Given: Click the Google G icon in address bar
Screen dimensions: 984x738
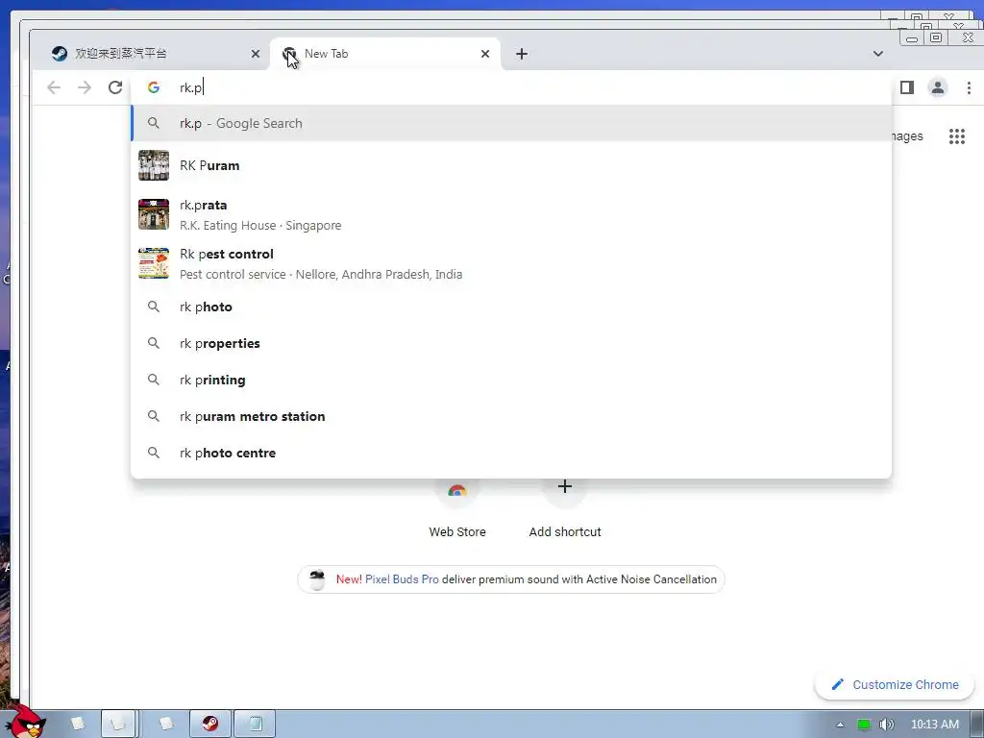Looking at the screenshot, I should [x=154, y=87].
